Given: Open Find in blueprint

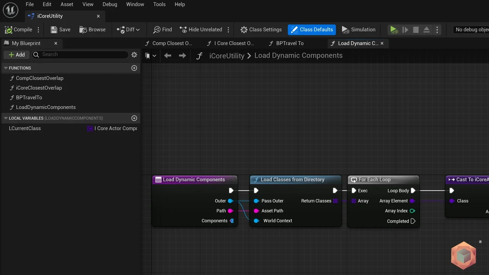Looking at the screenshot, I should click(162, 29).
